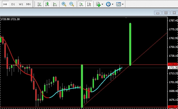Toggle chart shift icon
178x109 pixels.
click(89, 4)
